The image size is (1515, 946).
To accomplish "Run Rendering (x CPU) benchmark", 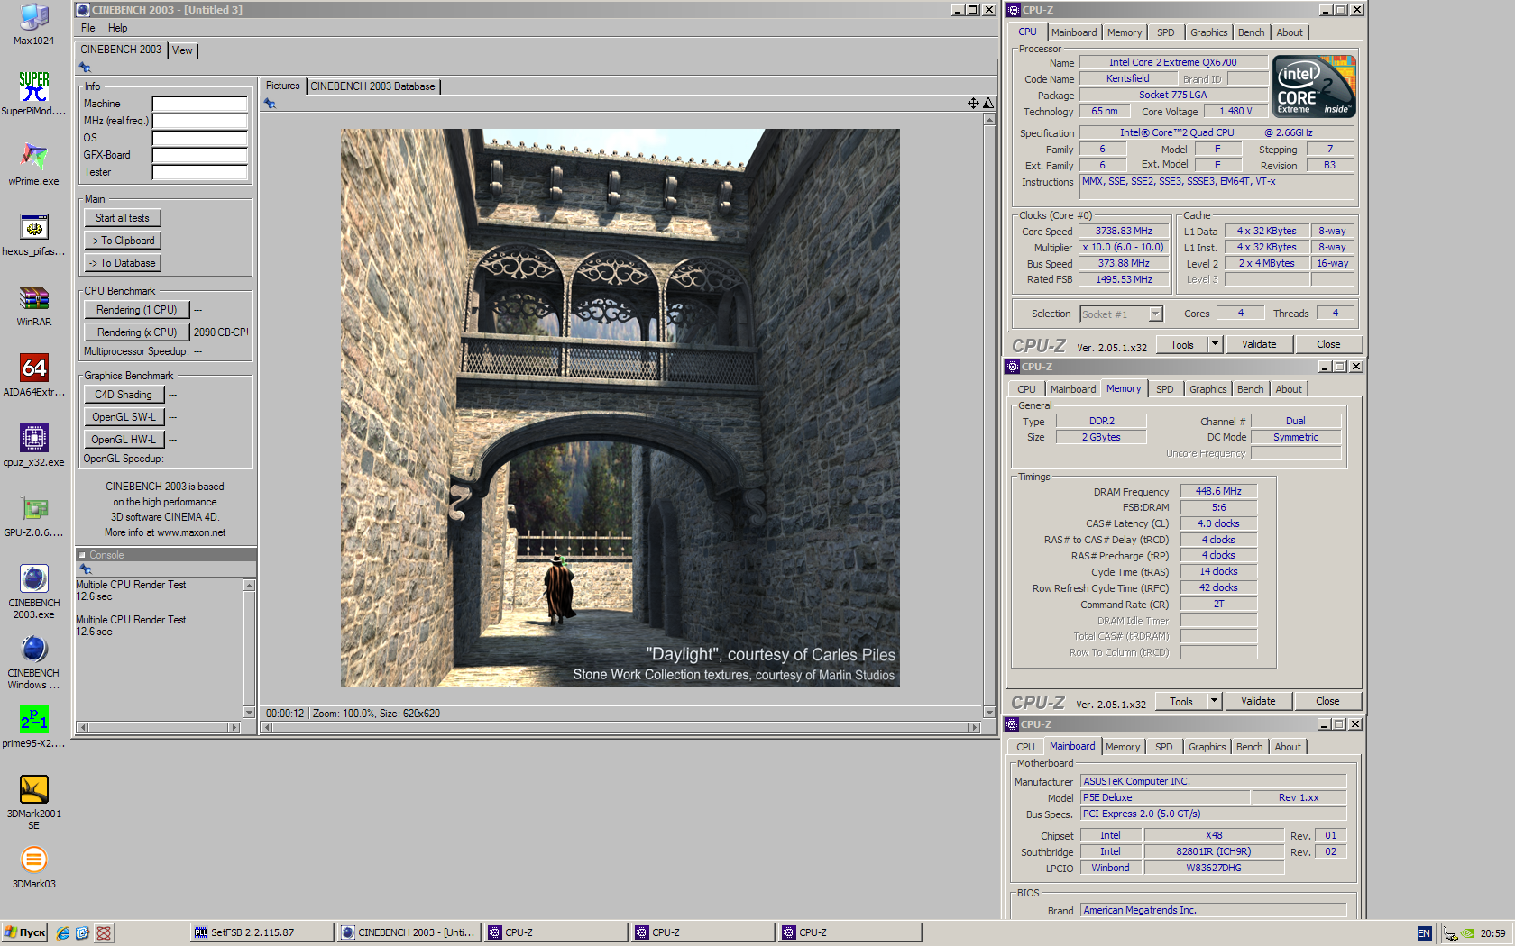I will [x=137, y=332].
